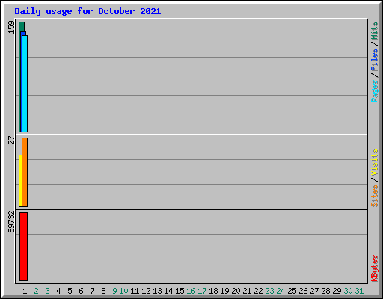Click the Pages legend label
Viewport: 383px width, 299px height.
pyautogui.click(x=374, y=91)
